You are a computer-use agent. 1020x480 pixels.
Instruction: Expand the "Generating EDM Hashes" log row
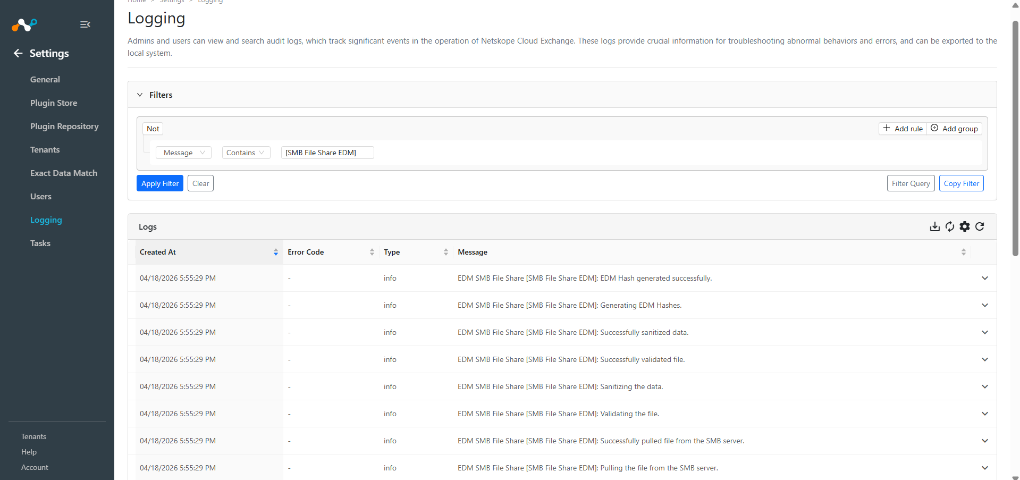[985, 306]
